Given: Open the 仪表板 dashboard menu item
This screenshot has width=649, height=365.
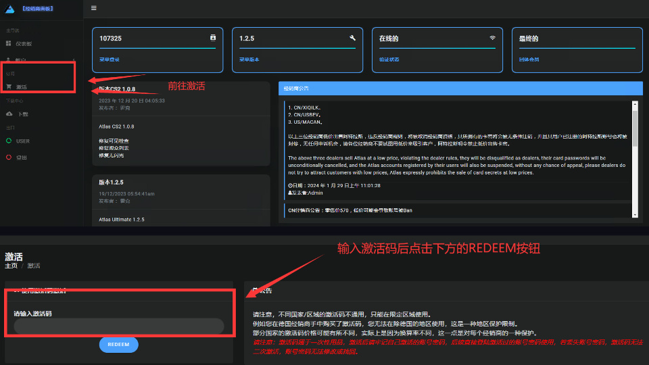Looking at the screenshot, I should (x=24, y=43).
